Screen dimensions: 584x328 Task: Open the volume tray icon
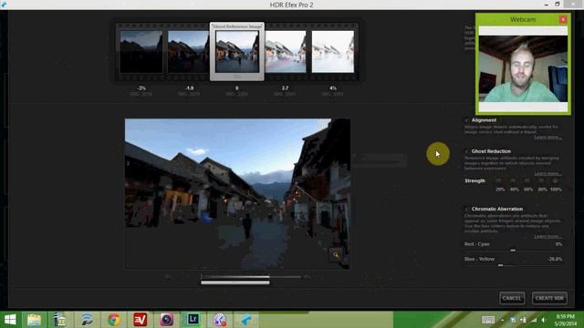tap(544, 320)
